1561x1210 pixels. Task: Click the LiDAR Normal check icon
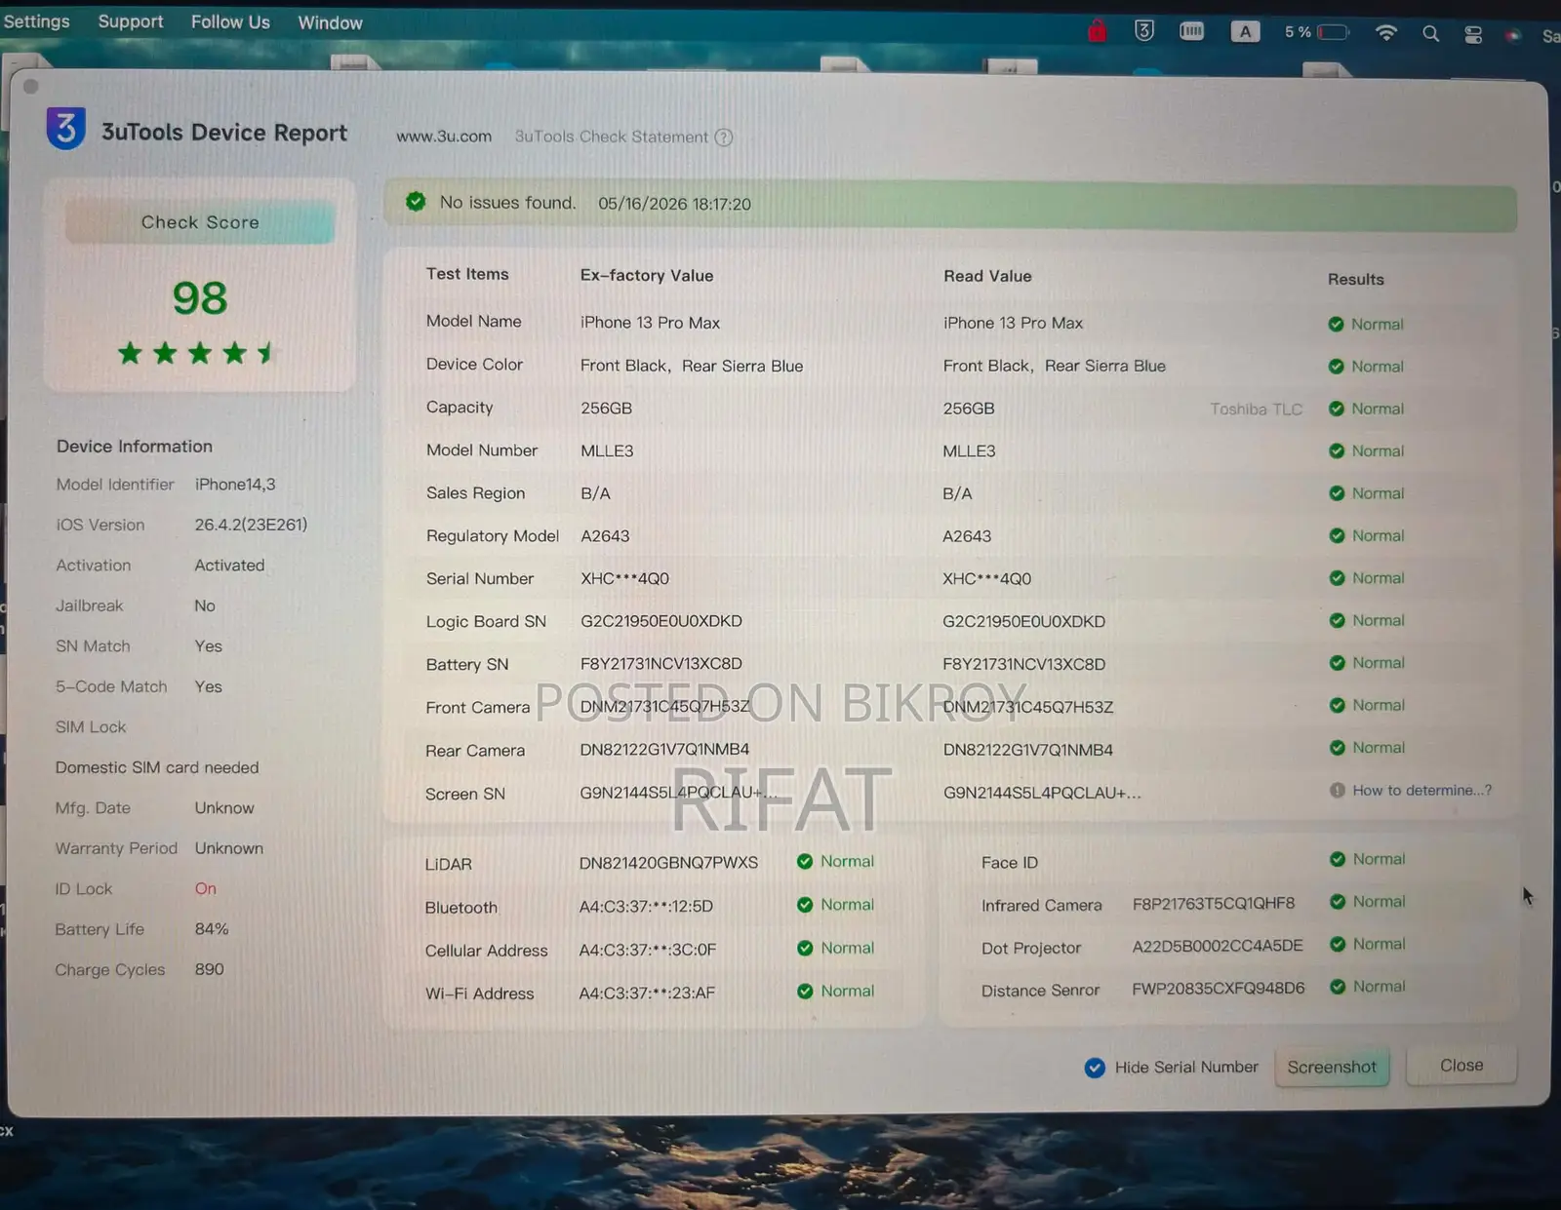click(x=805, y=862)
